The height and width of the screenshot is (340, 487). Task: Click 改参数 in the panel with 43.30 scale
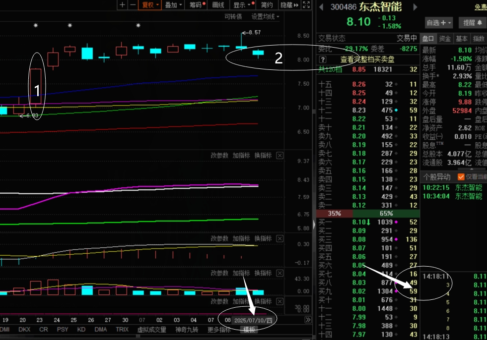tap(219, 273)
